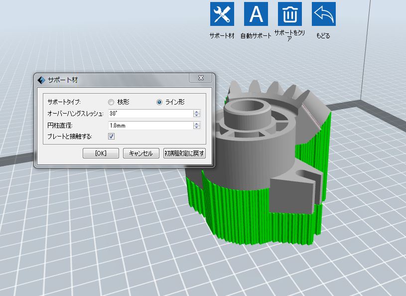Decrease the オーバーハングスレッシュ value with down arrow

(197, 116)
